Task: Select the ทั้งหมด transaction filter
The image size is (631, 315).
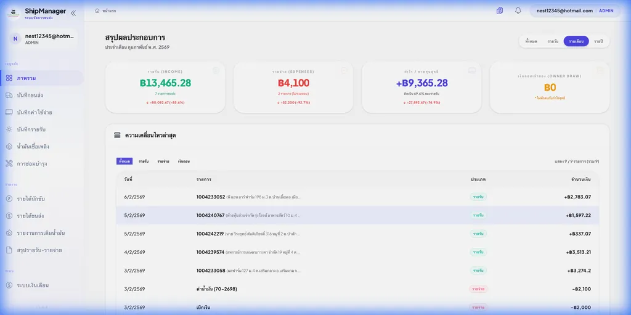Action: tap(124, 161)
